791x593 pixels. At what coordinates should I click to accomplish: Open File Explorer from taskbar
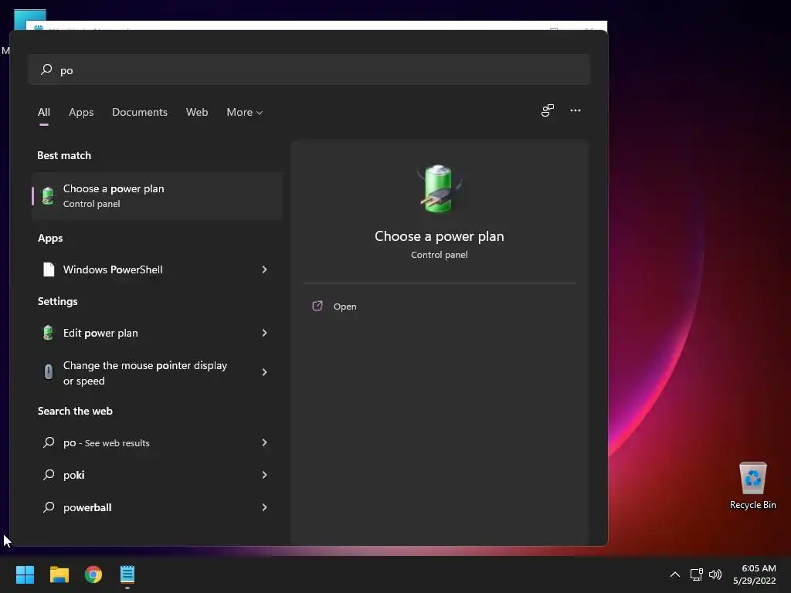coord(59,574)
